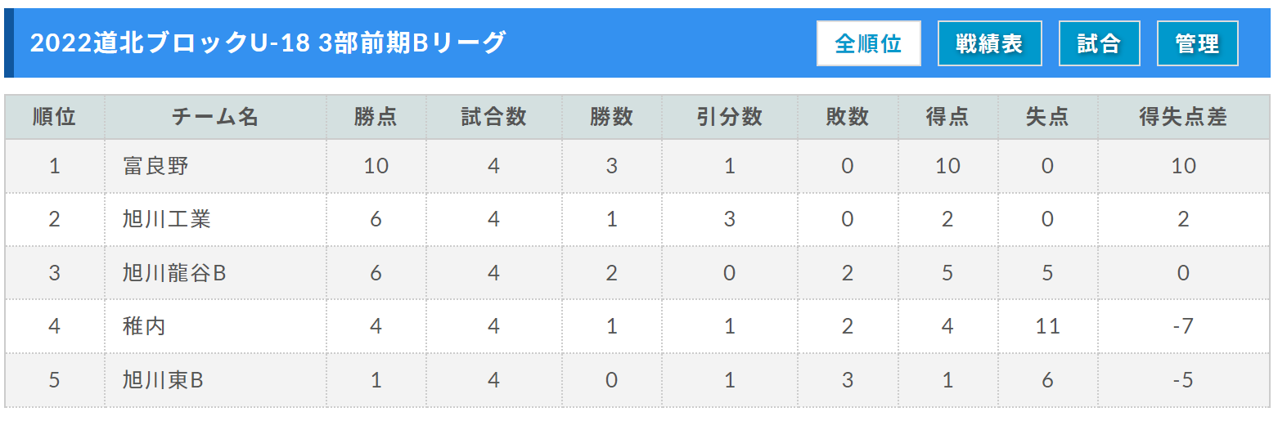1278x421 pixels.
Task: Open the 試合 tab
Action: (x=1100, y=43)
